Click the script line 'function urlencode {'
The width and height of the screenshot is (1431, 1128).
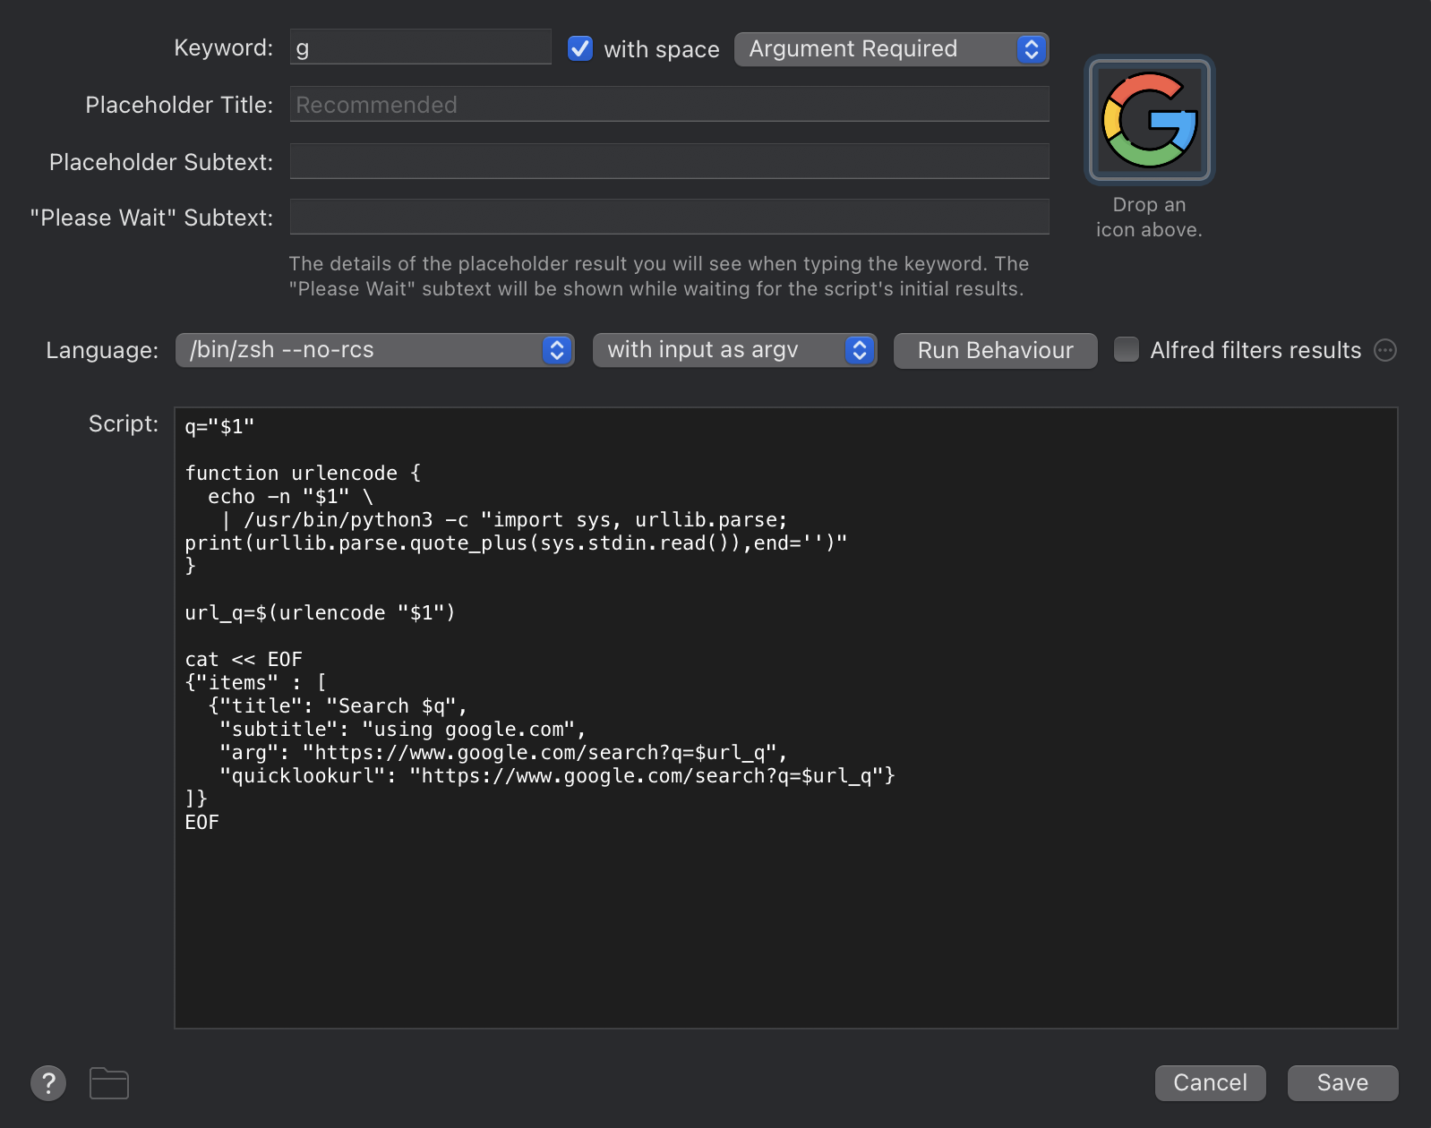303,473
